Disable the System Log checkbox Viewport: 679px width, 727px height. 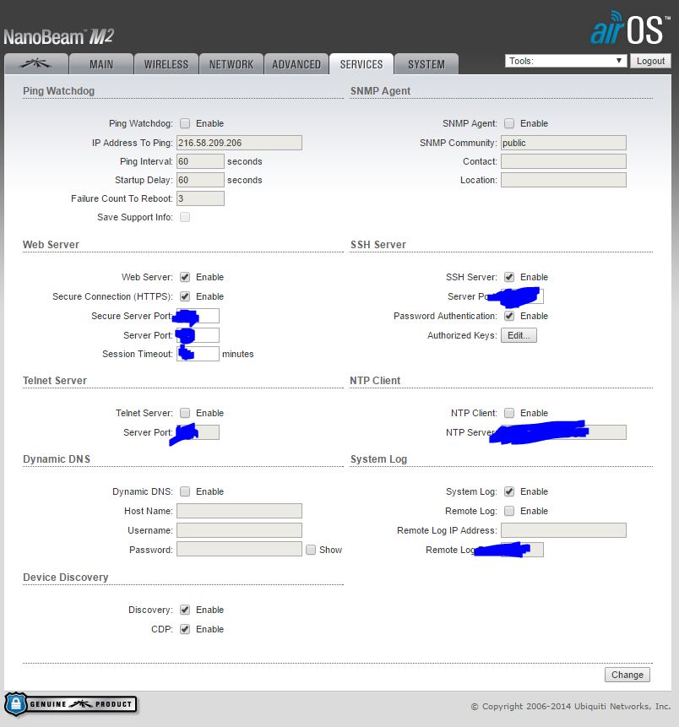point(509,491)
